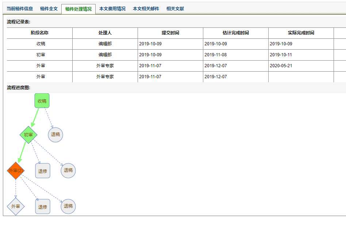Click the 提交时间 column header
This screenshot has height=235, width=346.
tap(170, 33)
